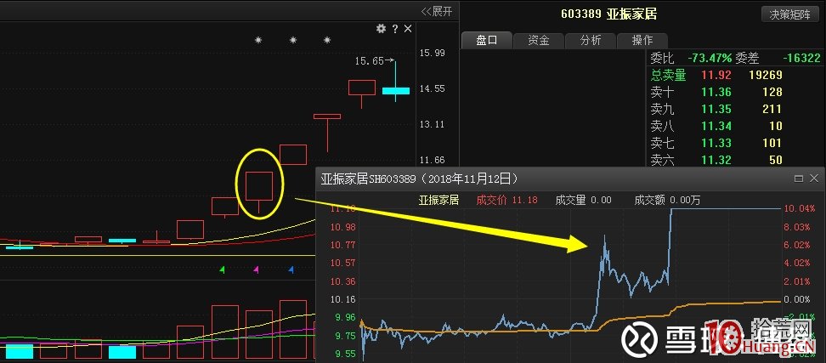Click the 成交额 0.00万 field
Image resolution: width=826 pixels, height=363 pixels.
(667, 201)
